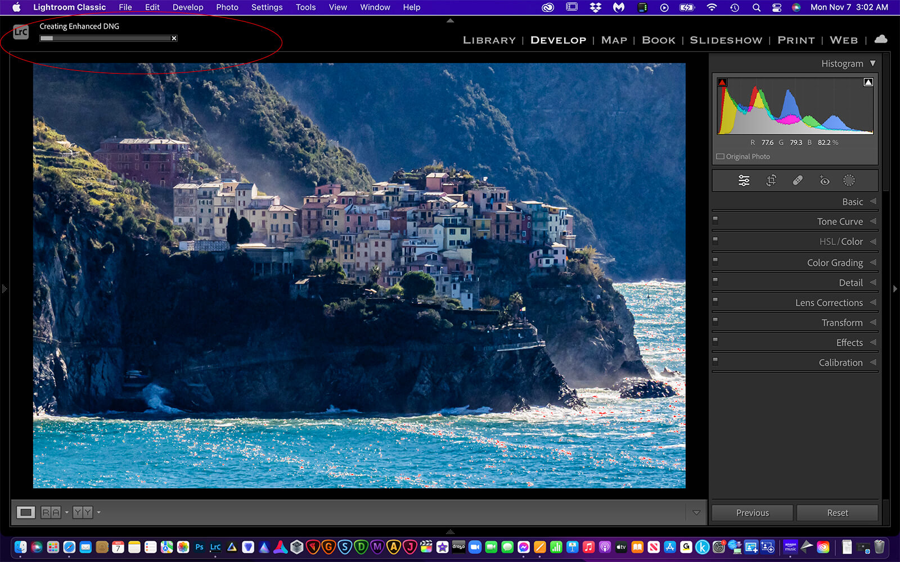Switch to Loupe view in toolbar
Screen dimensions: 900x562
coord(25,512)
